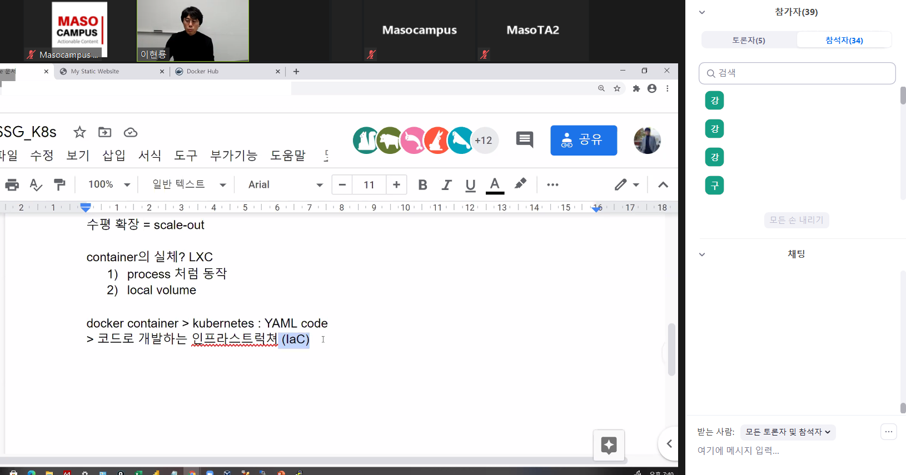
Task: Toggle bold formatting
Action: tap(422, 185)
